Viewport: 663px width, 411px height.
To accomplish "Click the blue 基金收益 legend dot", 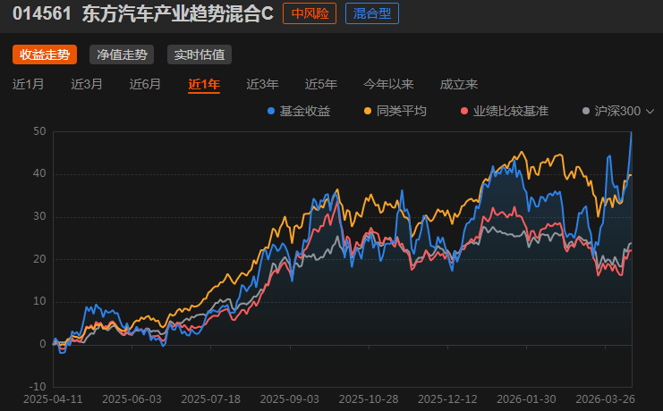I will click(x=271, y=111).
